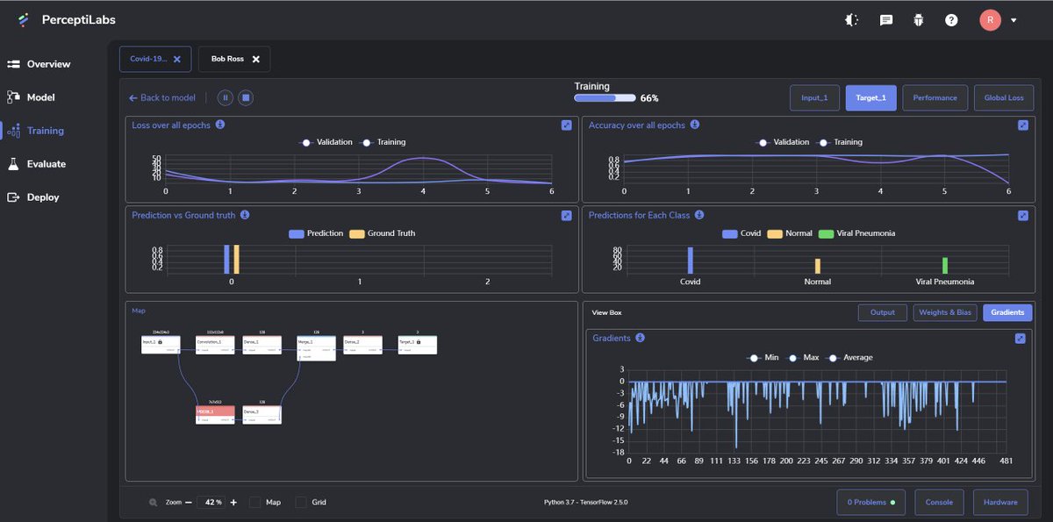Expand the Loss over all epochs chart checkbox

point(566,125)
